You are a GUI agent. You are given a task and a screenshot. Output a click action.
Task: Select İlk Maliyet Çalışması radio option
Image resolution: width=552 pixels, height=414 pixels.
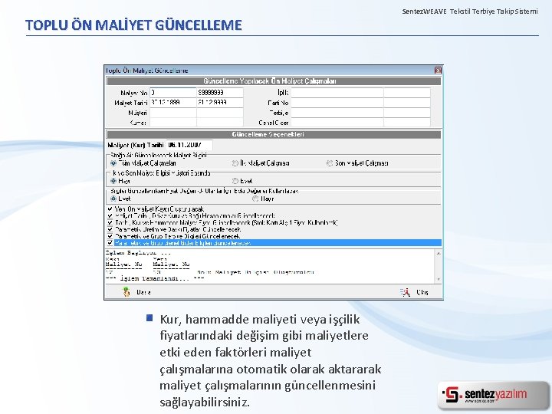pyautogui.click(x=235, y=163)
